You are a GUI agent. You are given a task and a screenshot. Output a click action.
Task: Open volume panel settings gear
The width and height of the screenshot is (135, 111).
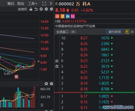click(51, 84)
